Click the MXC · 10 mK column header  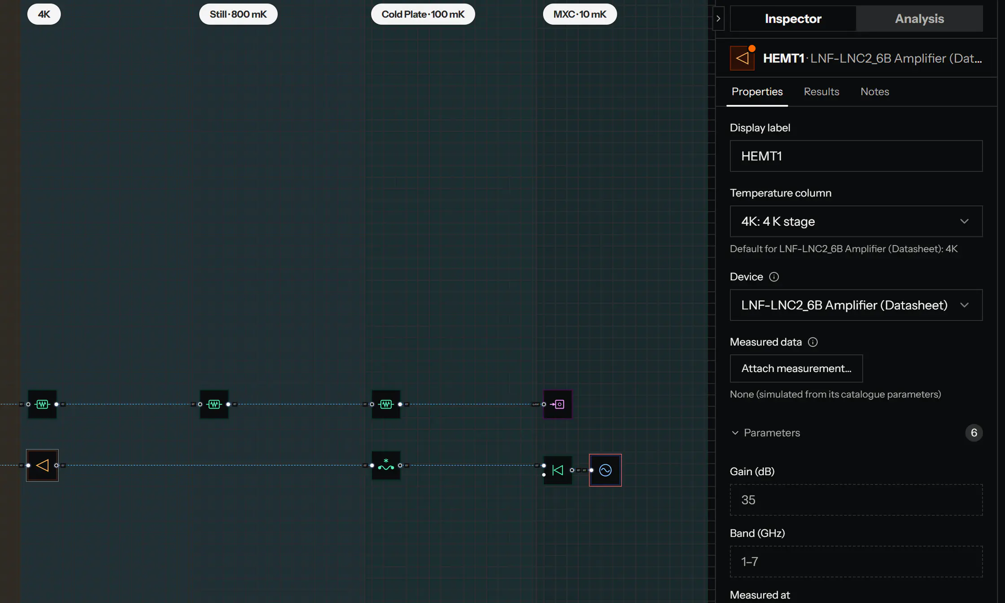click(x=580, y=14)
